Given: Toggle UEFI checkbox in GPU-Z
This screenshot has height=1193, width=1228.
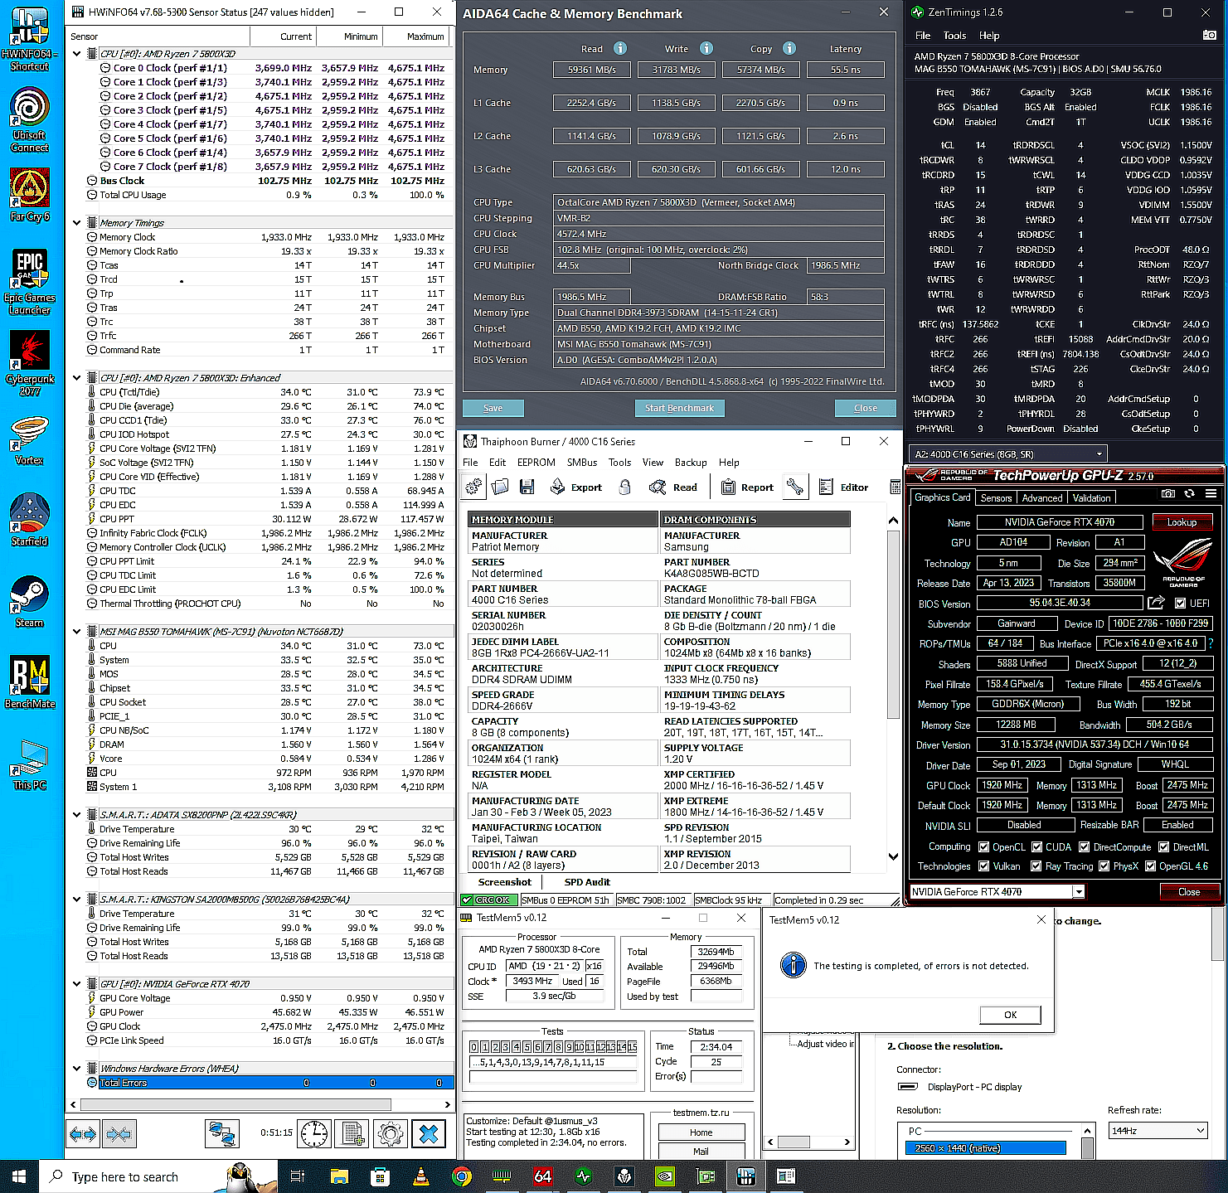Looking at the screenshot, I should pyautogui.click(x=1181, y=603).
